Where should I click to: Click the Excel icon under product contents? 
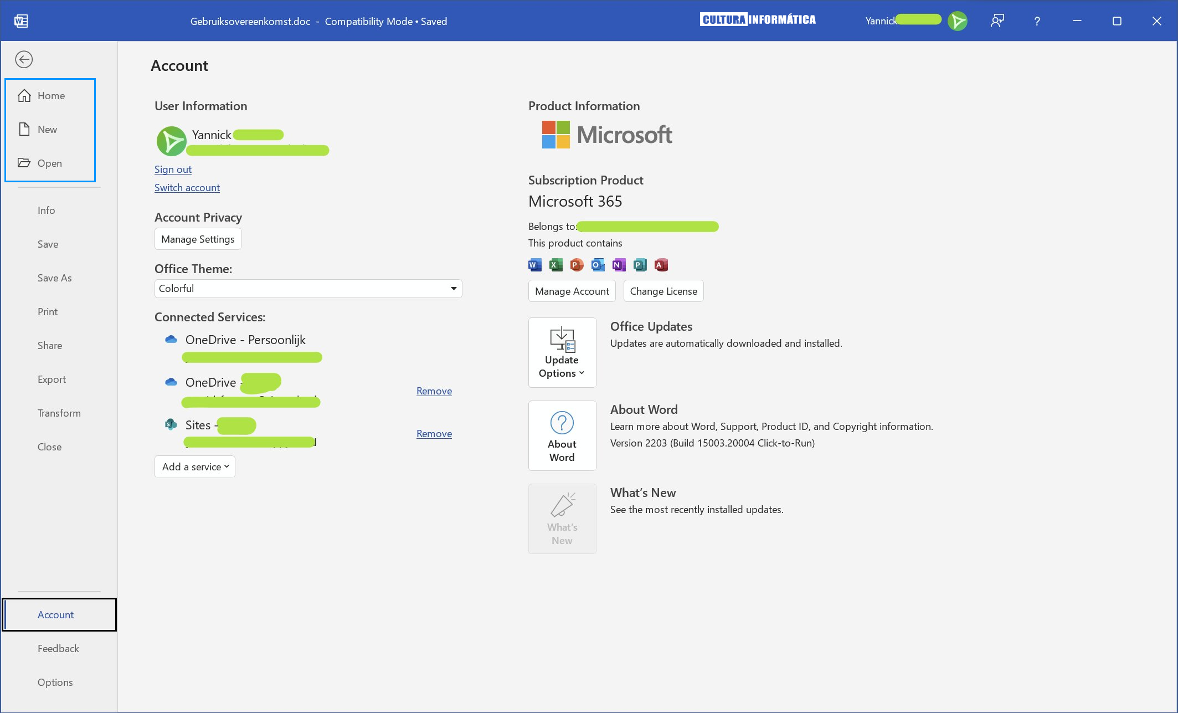555,265
